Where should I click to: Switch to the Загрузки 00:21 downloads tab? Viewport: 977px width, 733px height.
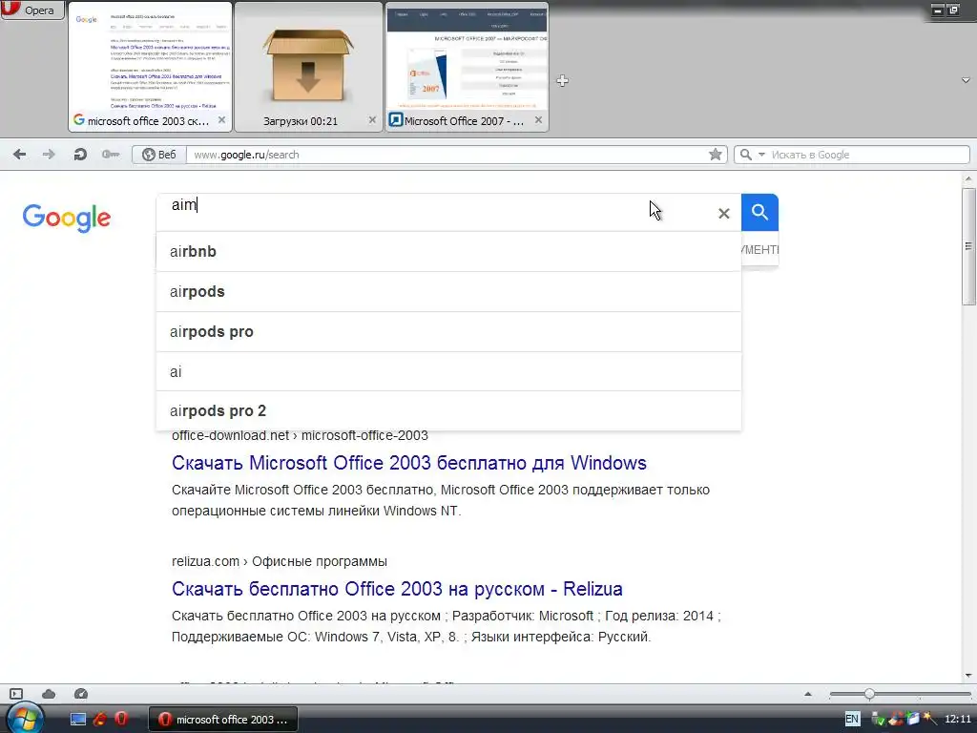(x=308, y=67)
